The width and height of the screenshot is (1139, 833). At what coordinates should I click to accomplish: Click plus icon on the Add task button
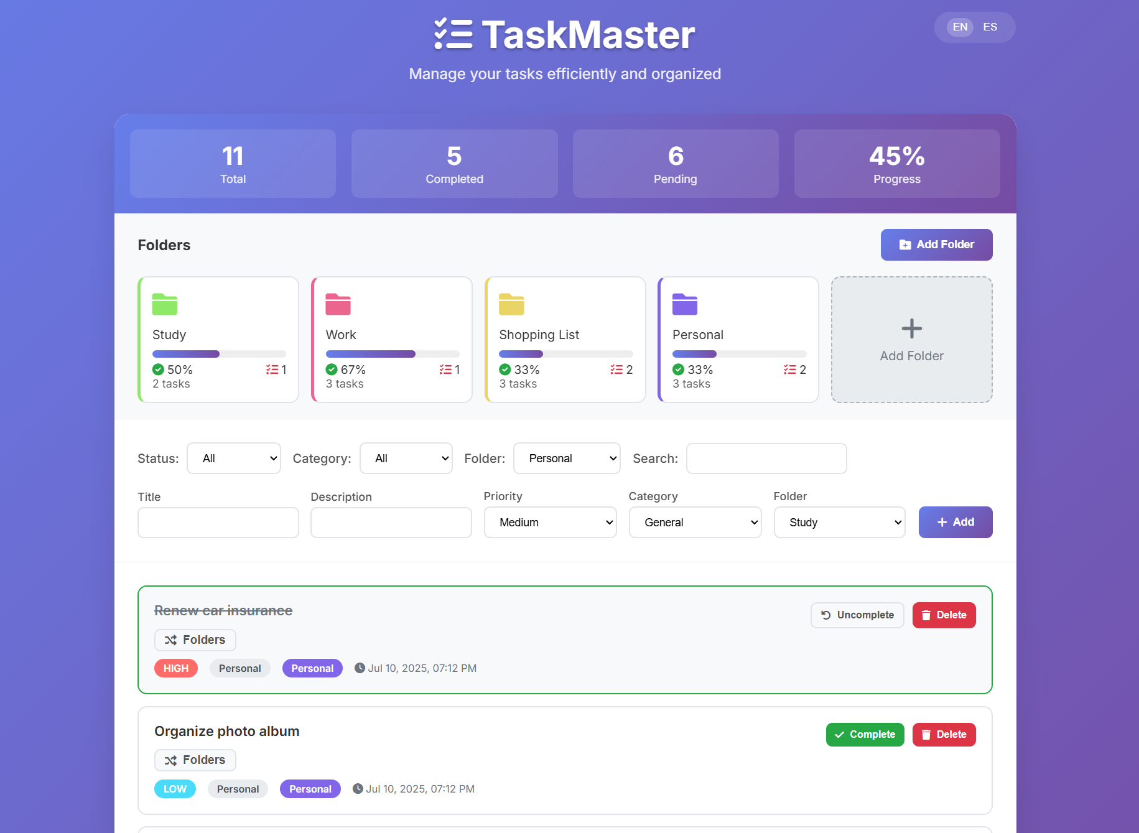point(942,523)
